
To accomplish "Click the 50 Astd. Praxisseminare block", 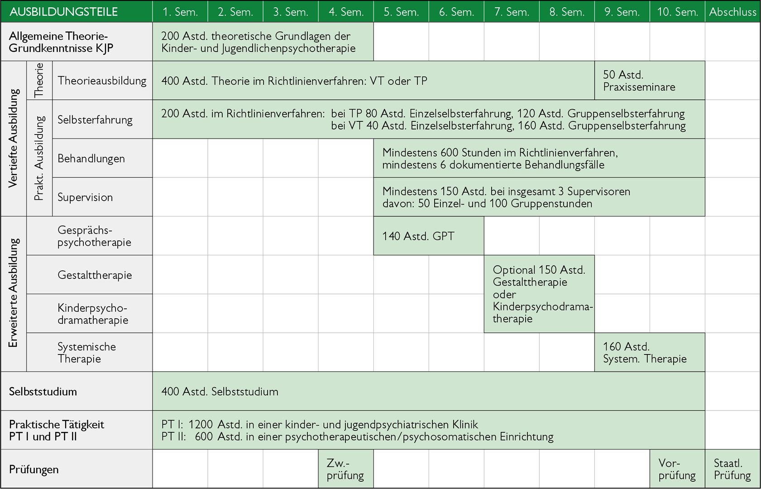I will (x=649, y=81).
